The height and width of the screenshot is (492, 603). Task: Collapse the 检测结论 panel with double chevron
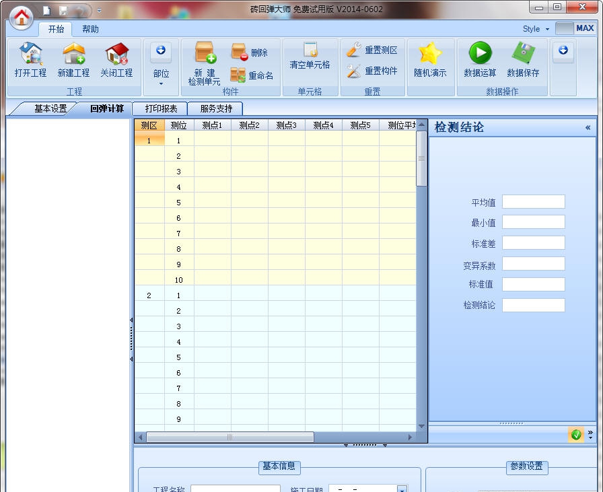pyautogui.click(x=588, y=128)
